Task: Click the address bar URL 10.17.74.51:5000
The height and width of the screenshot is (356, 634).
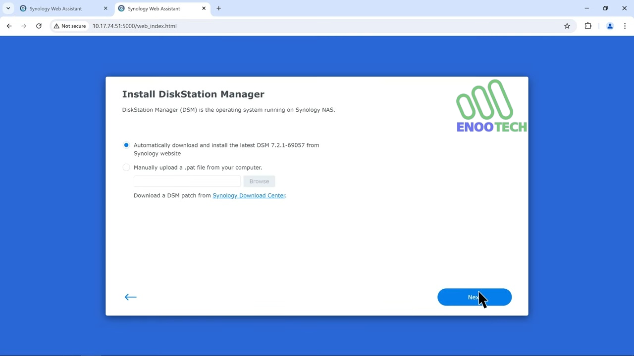Action: point(134,26)
